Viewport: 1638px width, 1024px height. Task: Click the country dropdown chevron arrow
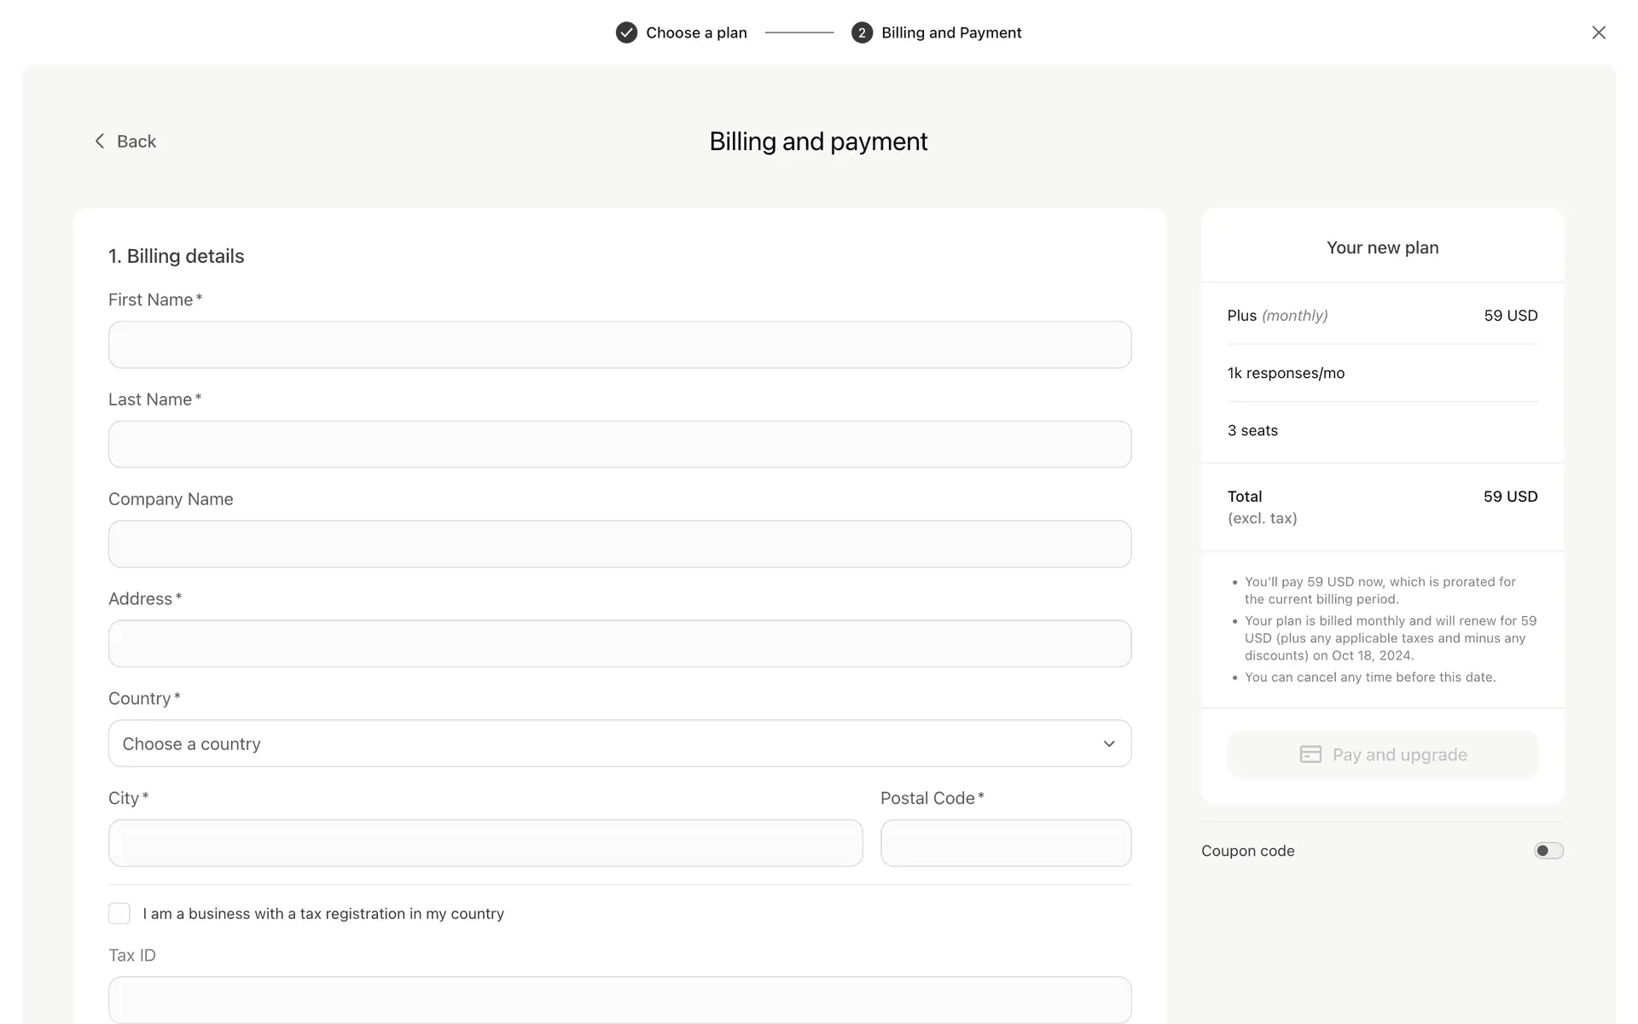1108,743
